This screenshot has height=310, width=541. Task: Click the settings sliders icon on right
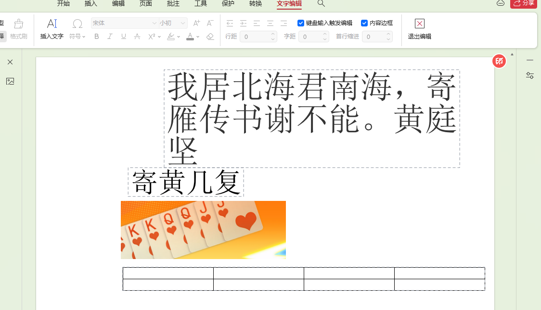530,75
